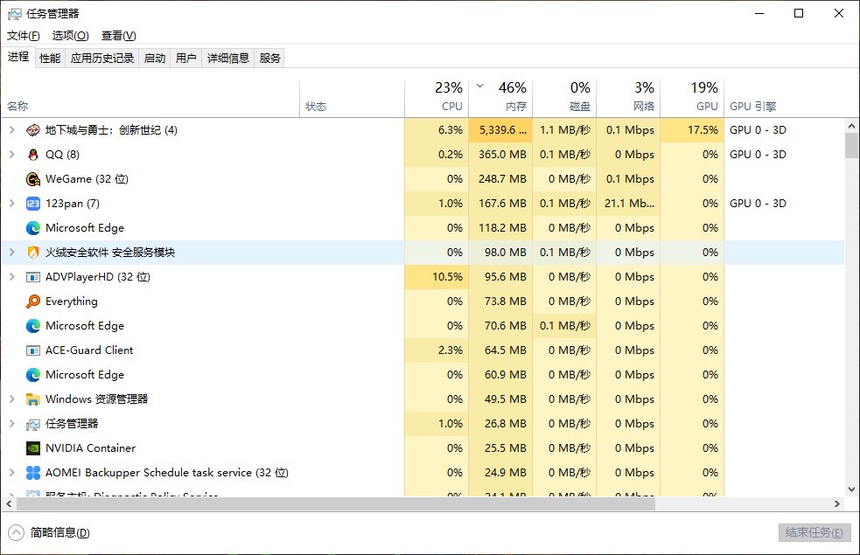
Task: Switch to the 性能 tab
Action: pyautogui.click(x=50, y=58)
